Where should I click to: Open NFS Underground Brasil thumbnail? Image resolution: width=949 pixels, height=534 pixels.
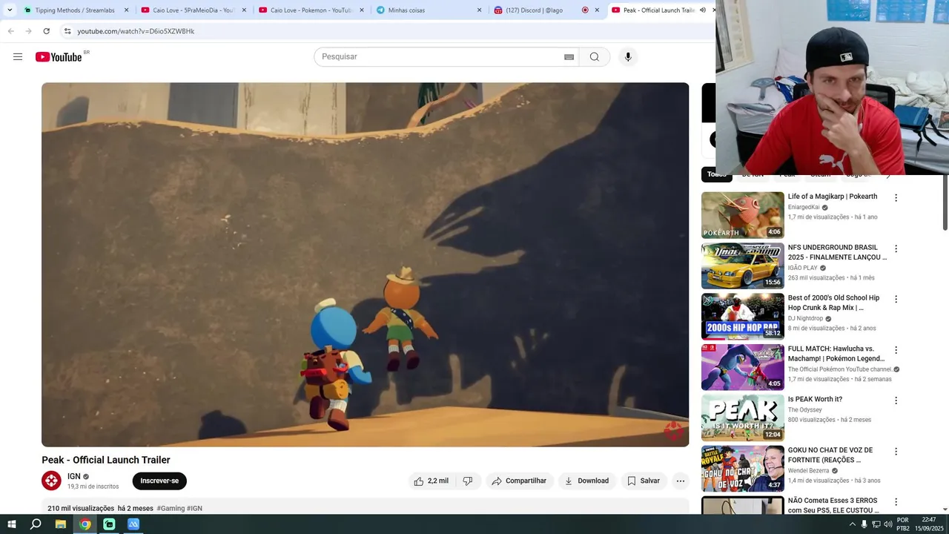click(742, 266)
